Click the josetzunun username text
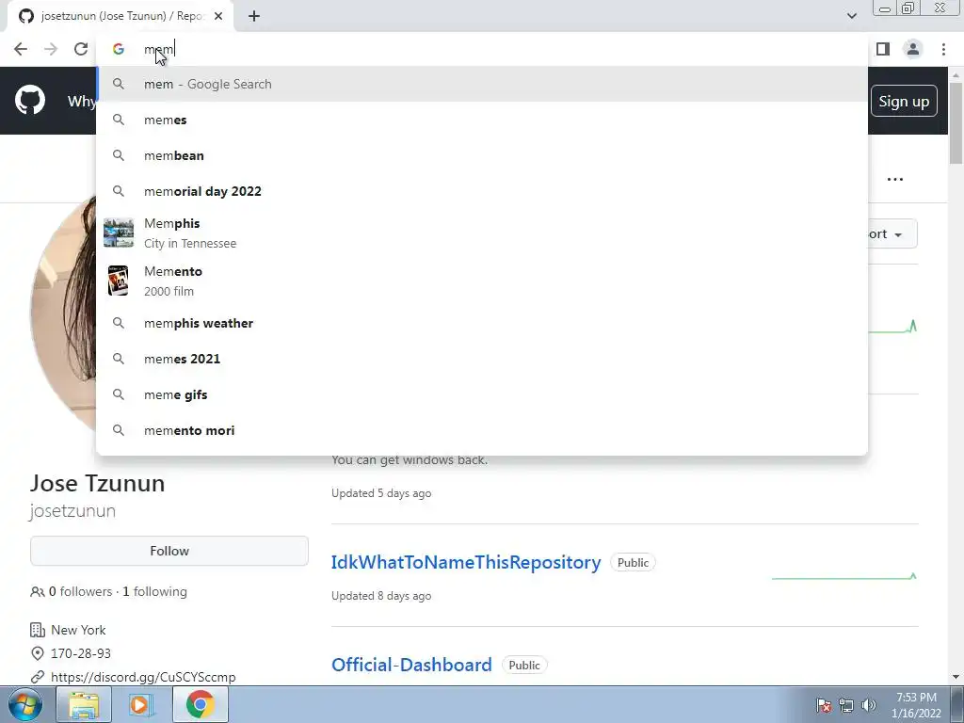The height and width of the screenshot is (723, 964). [x=72, y=511]
